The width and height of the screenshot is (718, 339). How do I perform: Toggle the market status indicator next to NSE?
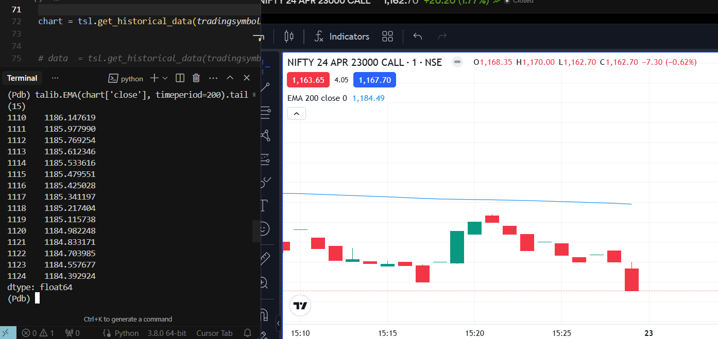click(457, 62)
